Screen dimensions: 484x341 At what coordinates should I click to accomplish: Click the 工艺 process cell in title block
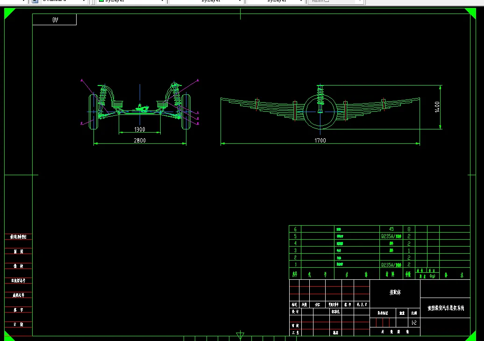(x=295, y=333)
